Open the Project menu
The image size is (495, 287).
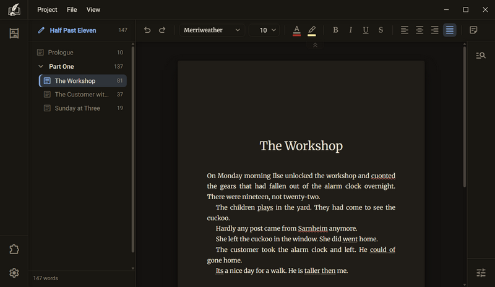pyautogui.click(x=47, y=10)
